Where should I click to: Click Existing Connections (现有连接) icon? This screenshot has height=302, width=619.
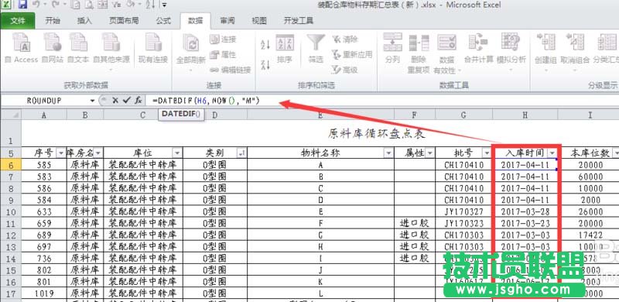pos(152,48)
